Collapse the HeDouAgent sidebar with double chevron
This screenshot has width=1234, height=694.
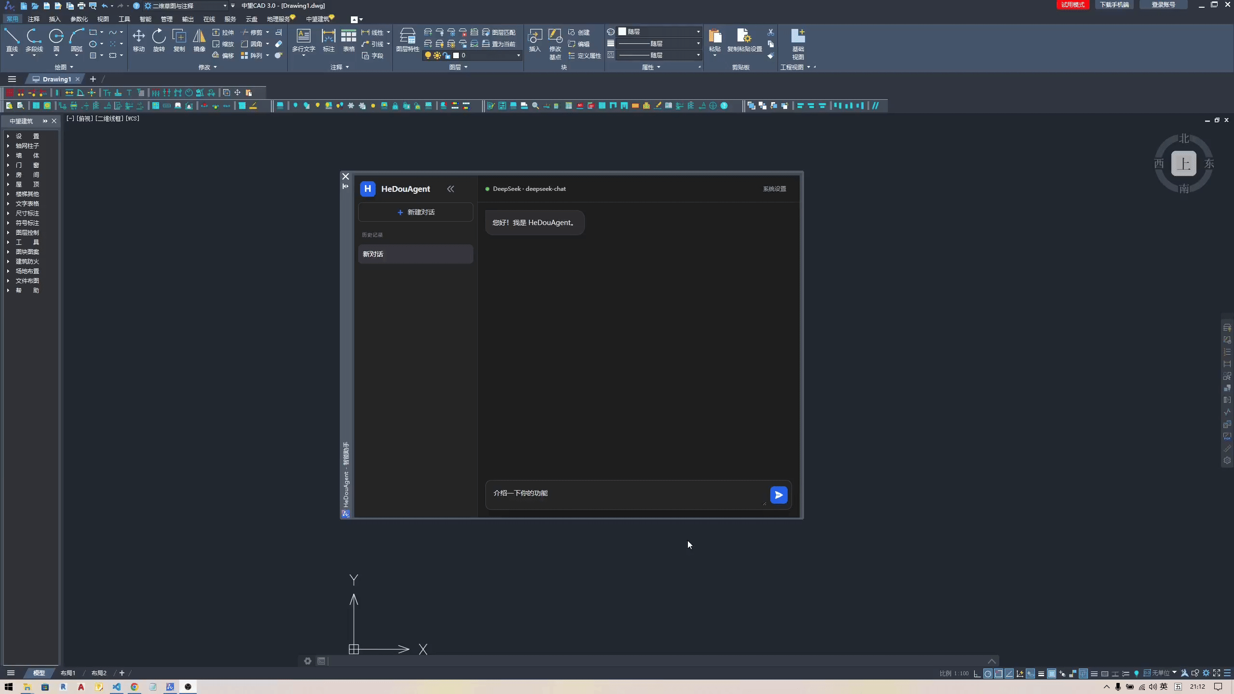click(x=450, y=189)
